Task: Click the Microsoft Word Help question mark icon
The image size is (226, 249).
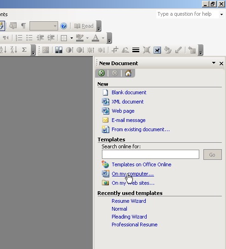Action: click(x=64, y=26)
